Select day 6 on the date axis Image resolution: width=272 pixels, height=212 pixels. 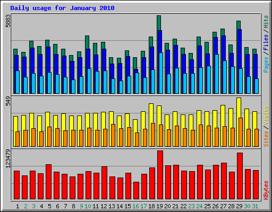click(x=57, y=206)
